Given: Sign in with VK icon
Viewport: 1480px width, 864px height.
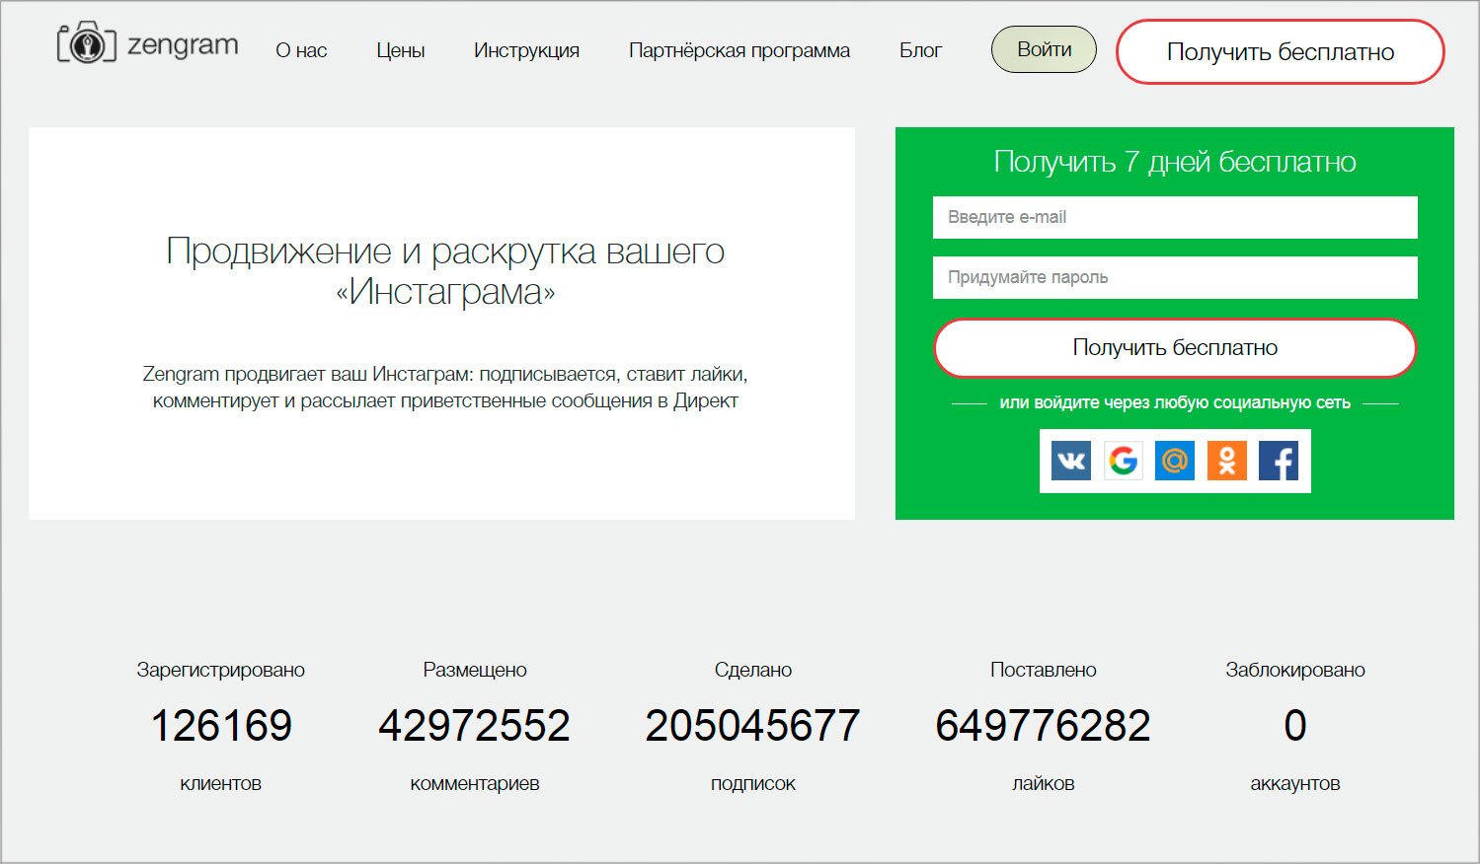Looking at the screenshot, I should (x=1071, y=461).
